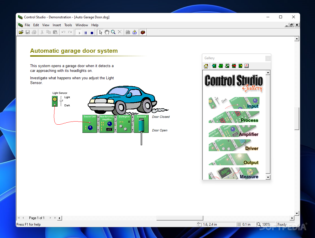This screenshot has width=315, height=238.
Task: Click horizontal scrollbar left arrow
Action: (60, 218)
